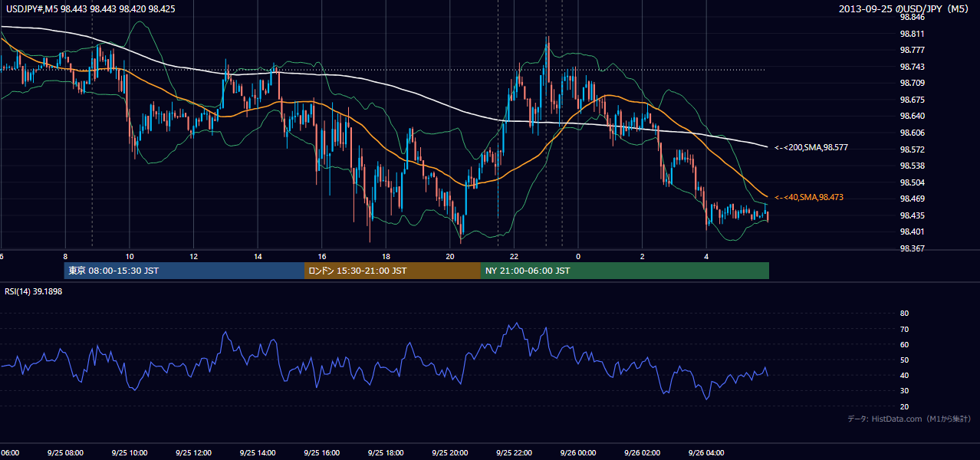Click the RSI scale value 40

(904, 376)
